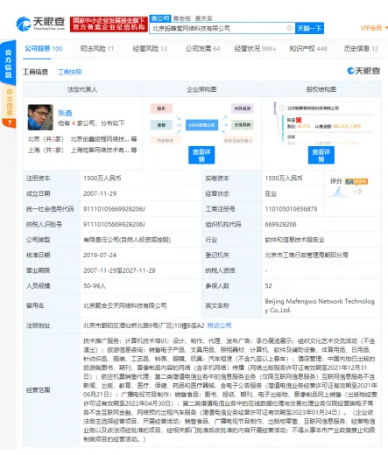388x455 pixels.
Task: Click the staff size value 50-99人
Action: click(x=95, y=286)
